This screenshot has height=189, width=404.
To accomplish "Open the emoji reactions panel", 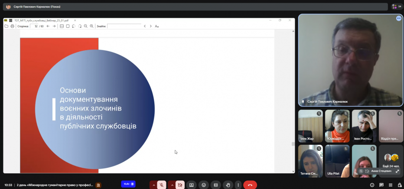I will (204, 185).
